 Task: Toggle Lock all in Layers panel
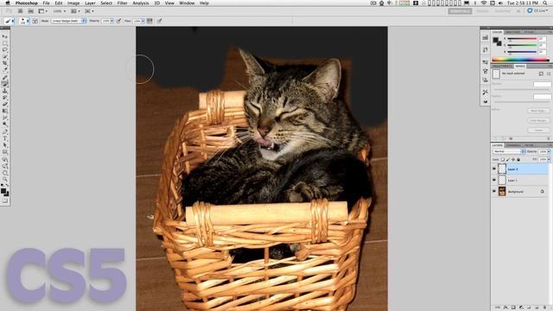[x=518, y=160]
